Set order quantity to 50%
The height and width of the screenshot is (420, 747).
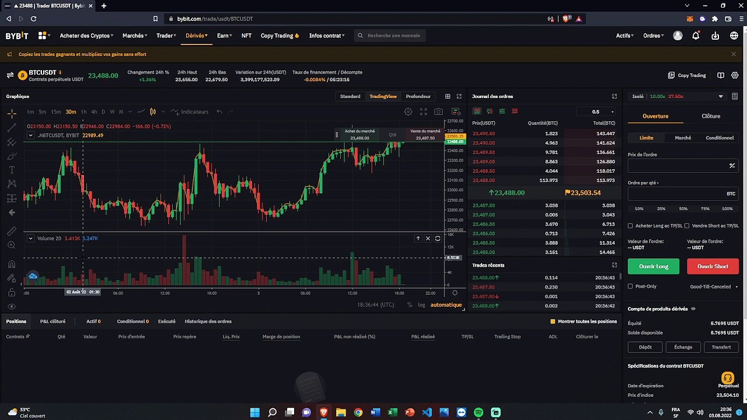coord(683,208)
